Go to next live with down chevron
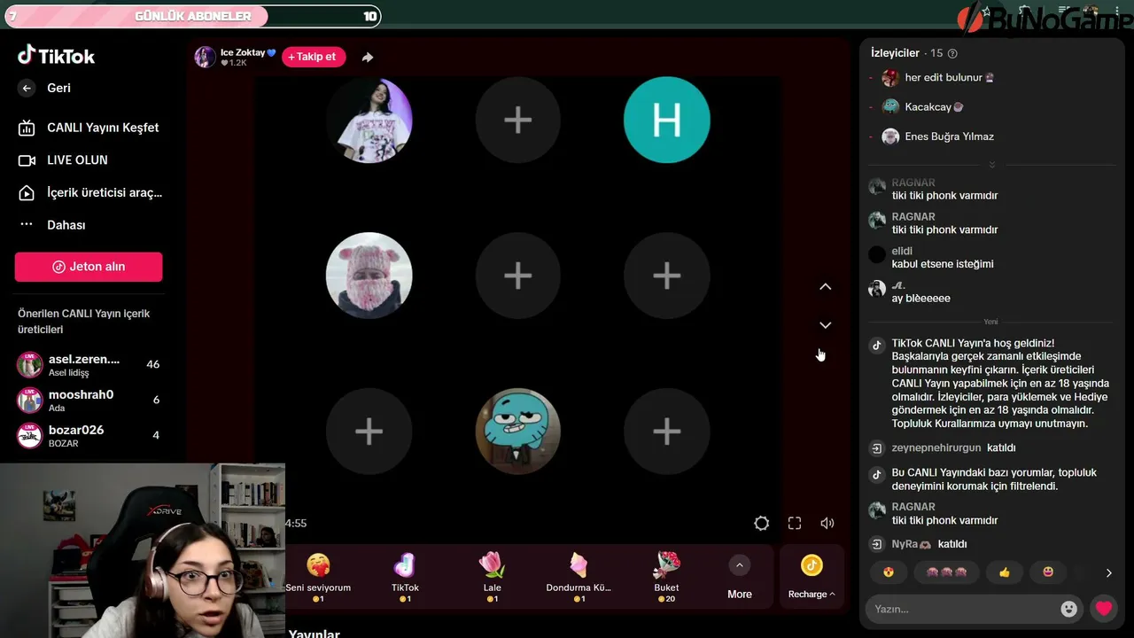This screenshot has width=1134, height=638. click(x=825, y=325)
